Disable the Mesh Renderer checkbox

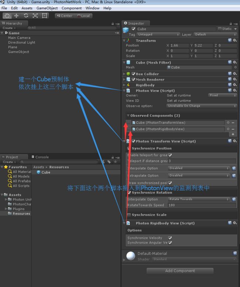point(134,79)
